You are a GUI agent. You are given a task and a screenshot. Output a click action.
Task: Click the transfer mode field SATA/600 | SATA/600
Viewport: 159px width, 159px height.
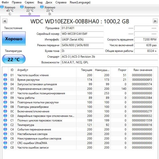(82, 45)
